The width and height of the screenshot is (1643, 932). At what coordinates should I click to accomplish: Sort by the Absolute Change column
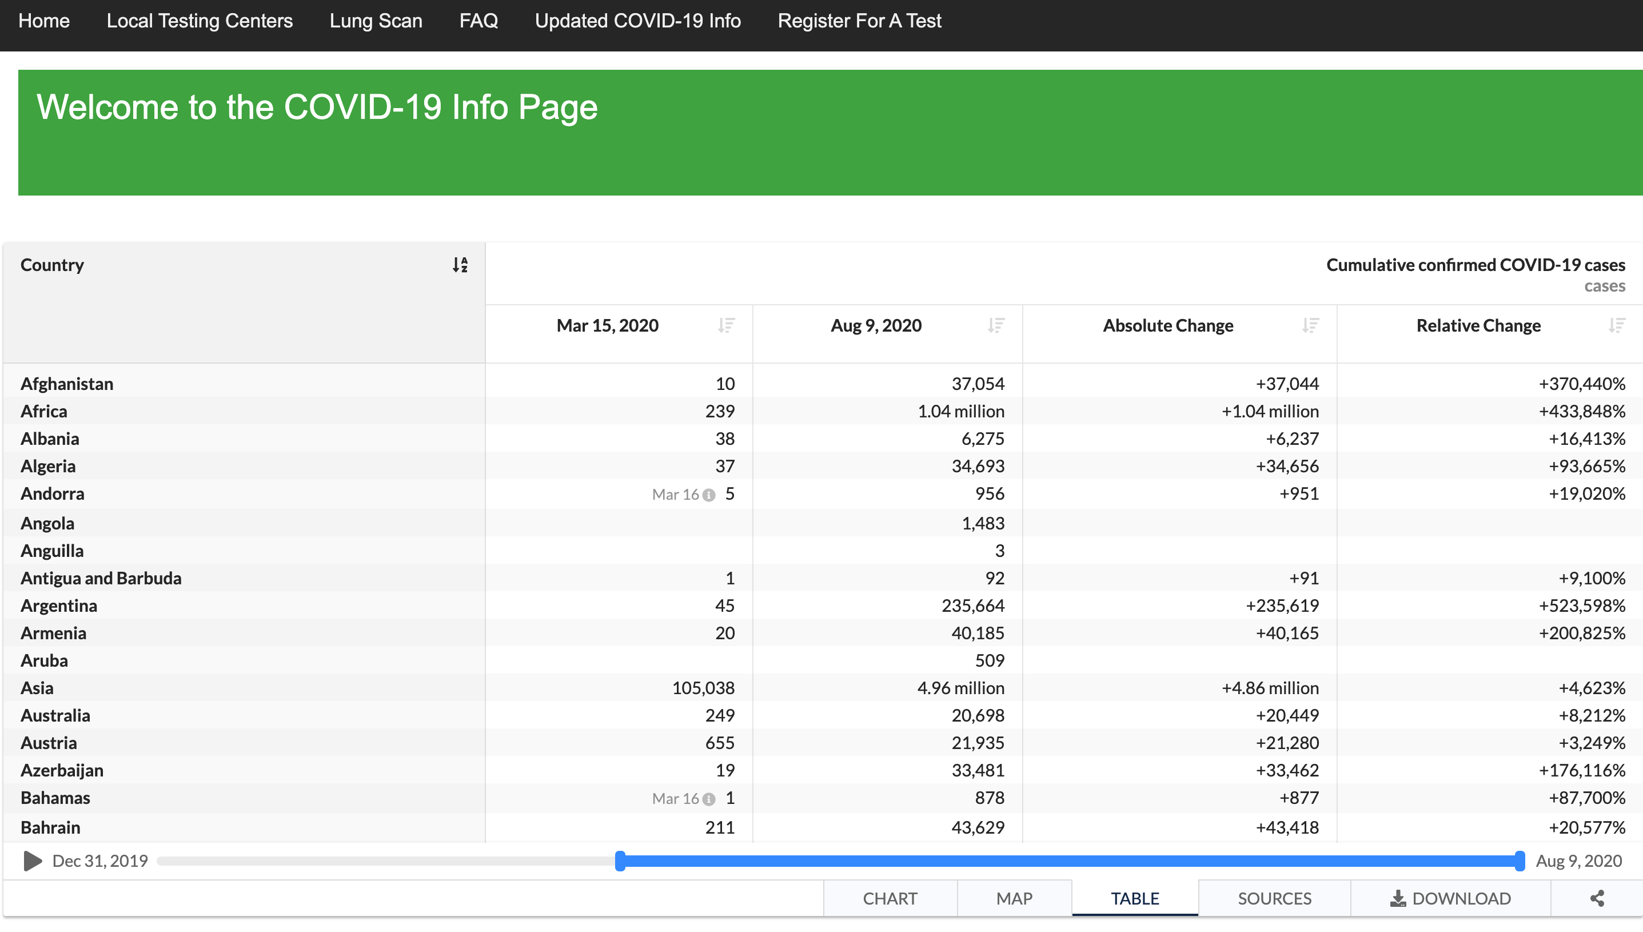tap(1310, 326)
